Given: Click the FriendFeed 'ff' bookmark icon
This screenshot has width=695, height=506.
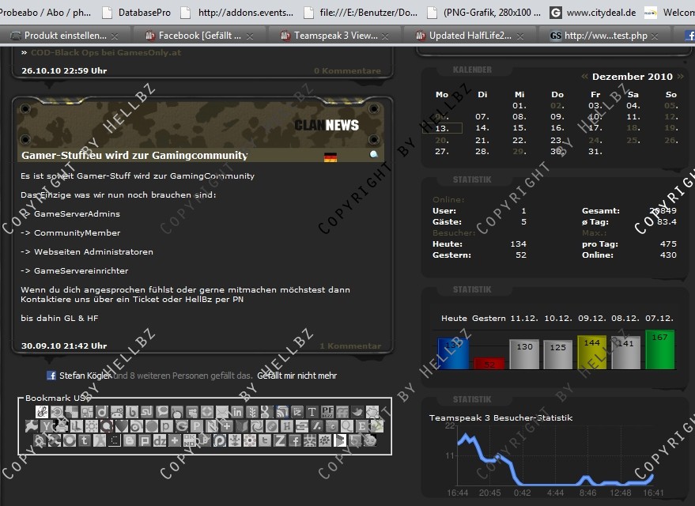Looking at the screenshot, I should tap(342, 412).
